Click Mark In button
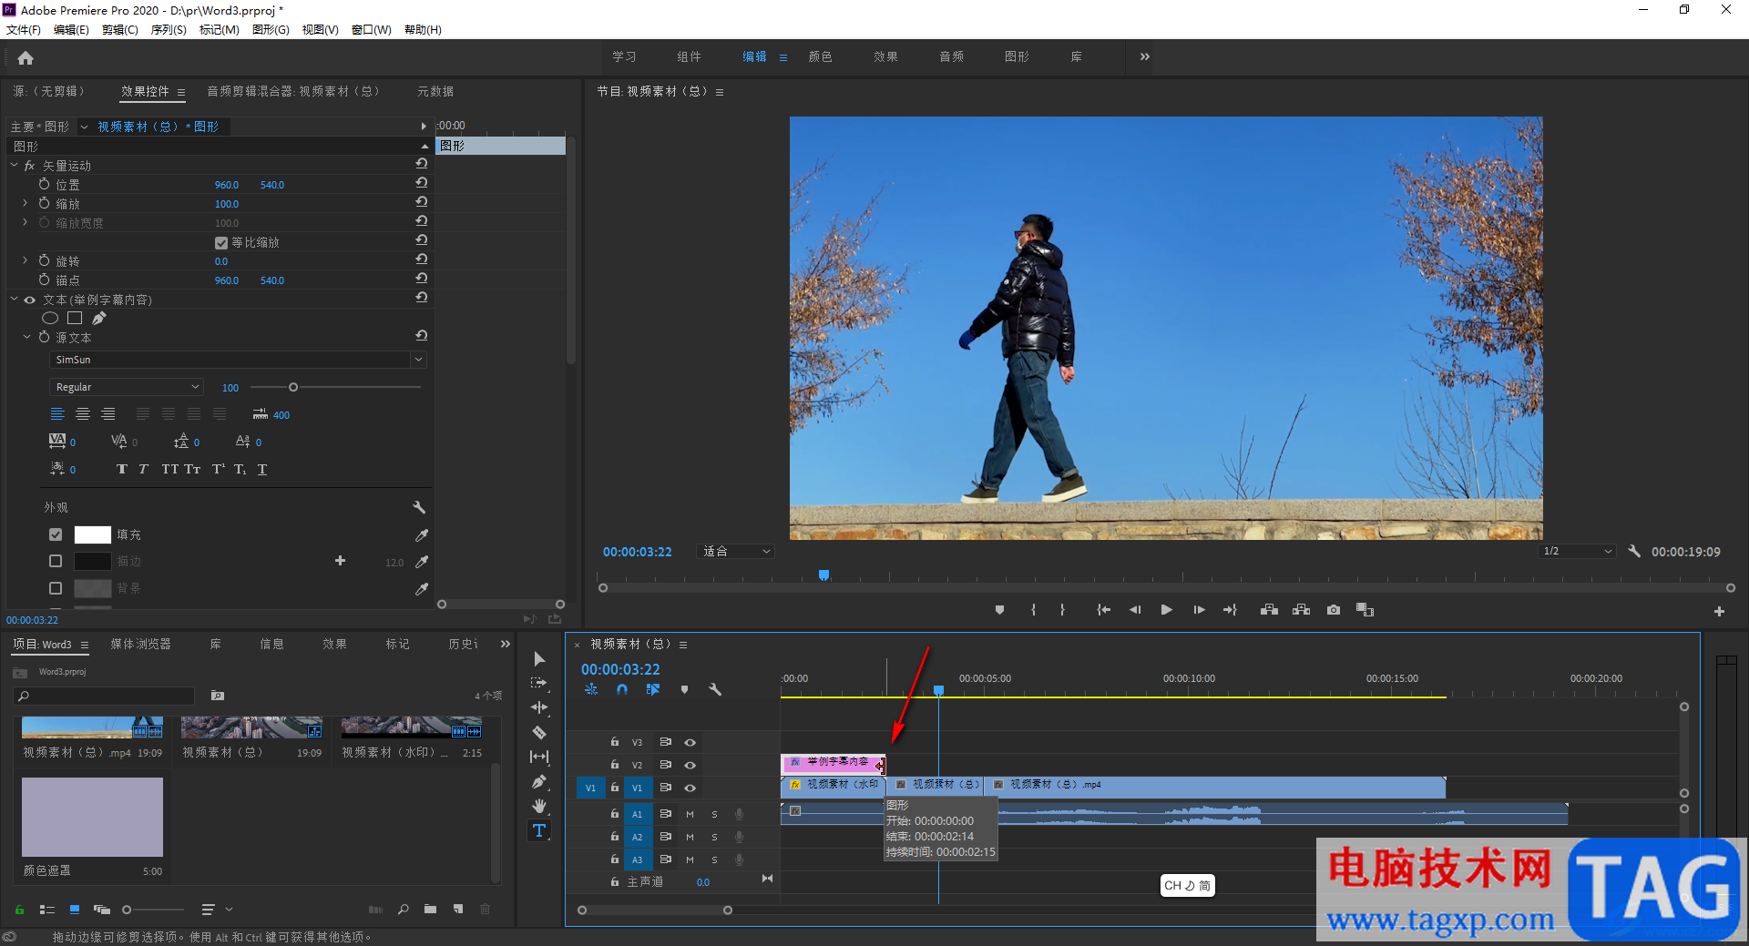The width and height of the screenshot is (1749, 946). pyautogui.click(x=1033, y=610)
